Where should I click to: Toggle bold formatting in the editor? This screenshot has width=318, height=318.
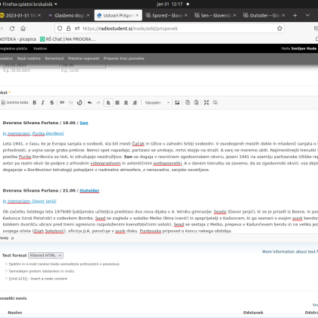tap(35, 102)
